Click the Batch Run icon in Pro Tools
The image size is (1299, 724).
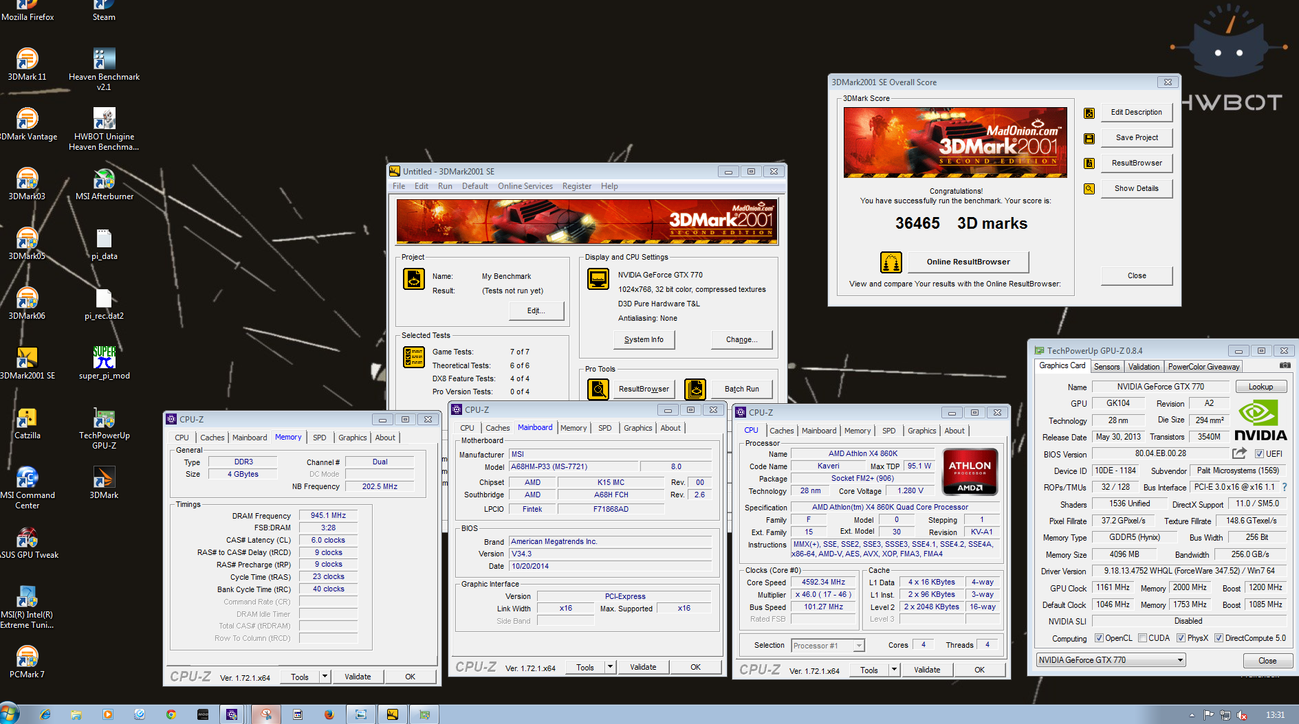695,389
